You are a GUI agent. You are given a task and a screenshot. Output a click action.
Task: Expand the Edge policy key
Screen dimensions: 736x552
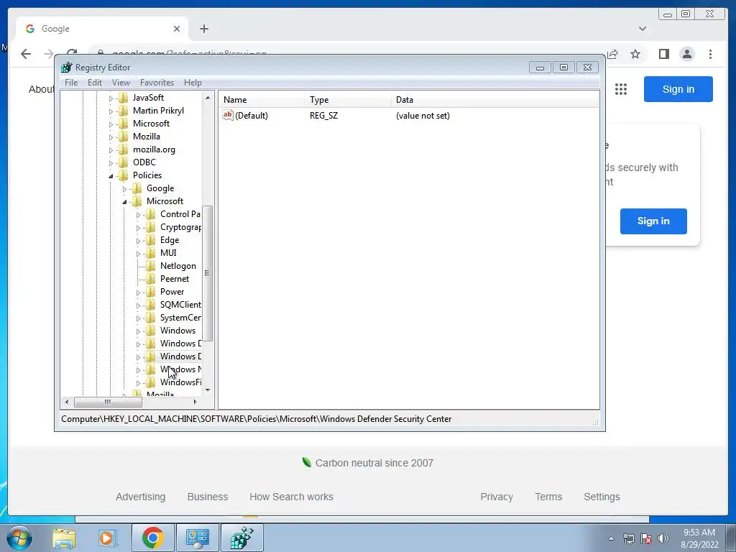138,241
